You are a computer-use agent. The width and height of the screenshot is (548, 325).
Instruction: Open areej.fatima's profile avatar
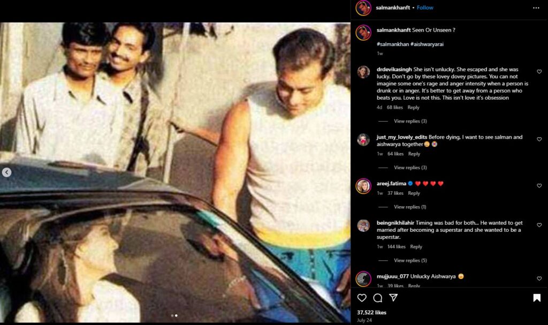coord(363,186)
